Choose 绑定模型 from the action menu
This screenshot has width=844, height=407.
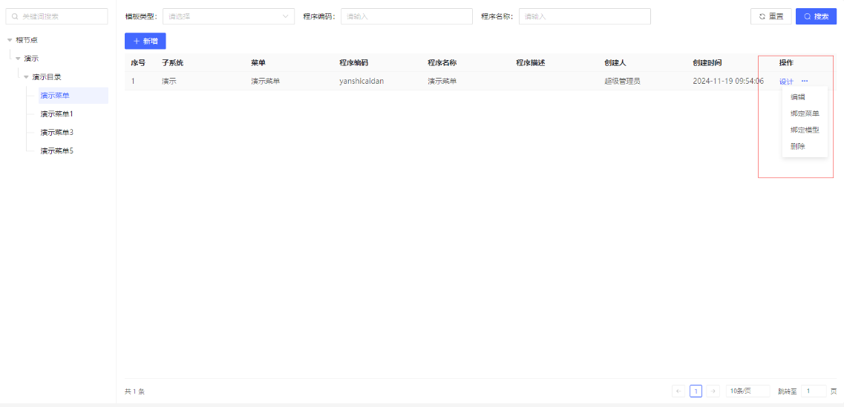[805, 130]
